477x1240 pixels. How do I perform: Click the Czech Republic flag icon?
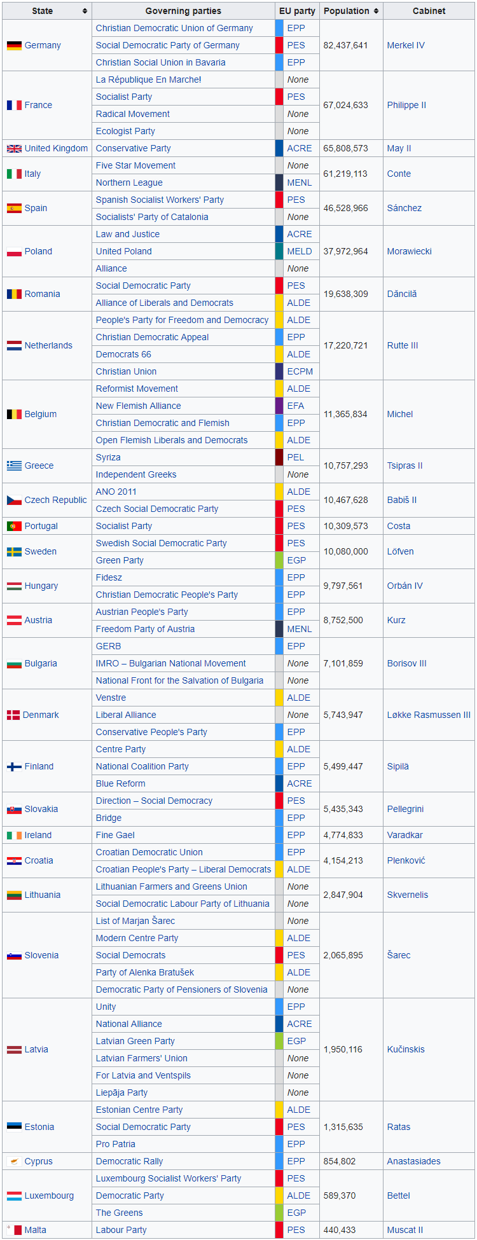click(14, 500)
